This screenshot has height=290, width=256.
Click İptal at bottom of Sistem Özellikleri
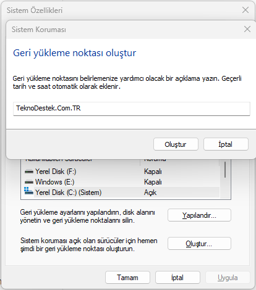tap(177, 278)
